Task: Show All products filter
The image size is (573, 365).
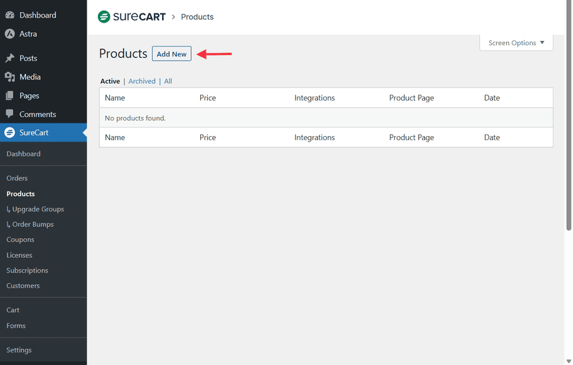Action: click(168, 81)
